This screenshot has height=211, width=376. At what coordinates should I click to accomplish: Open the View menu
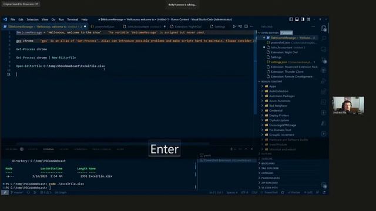coord(45,19)
